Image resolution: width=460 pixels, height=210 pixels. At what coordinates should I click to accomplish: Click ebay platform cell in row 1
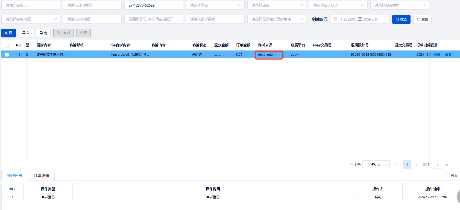pyautogui.click(x=294, y=55)
